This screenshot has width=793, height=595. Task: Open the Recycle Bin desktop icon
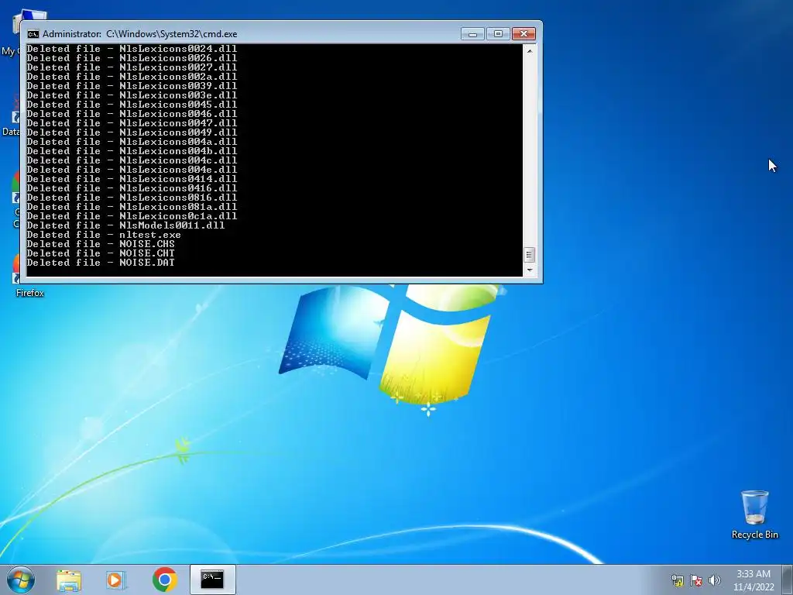(754, 514)
